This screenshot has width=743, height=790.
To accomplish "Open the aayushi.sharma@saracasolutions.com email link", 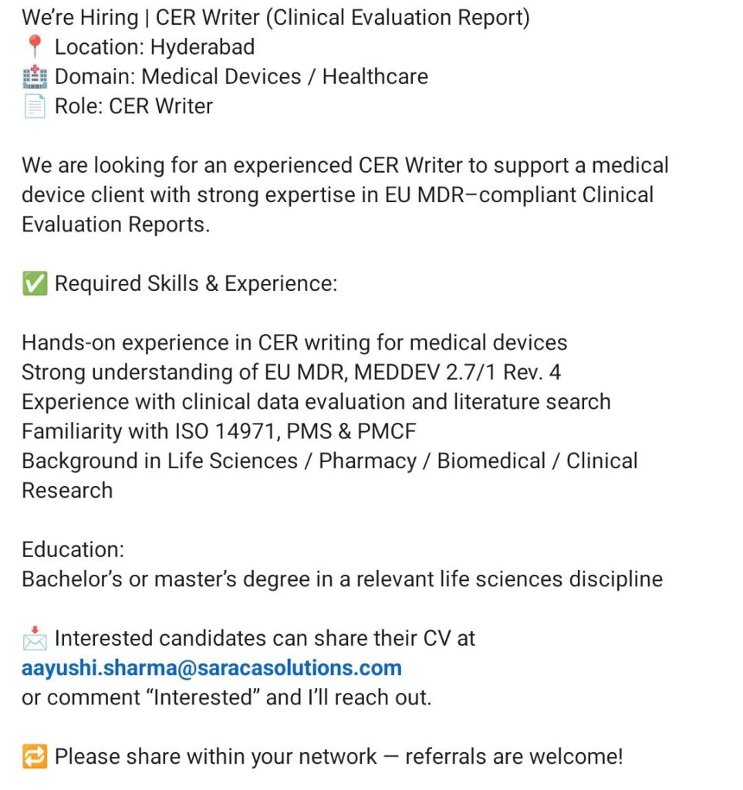I will pyautogui.click(x=211, y=667).
